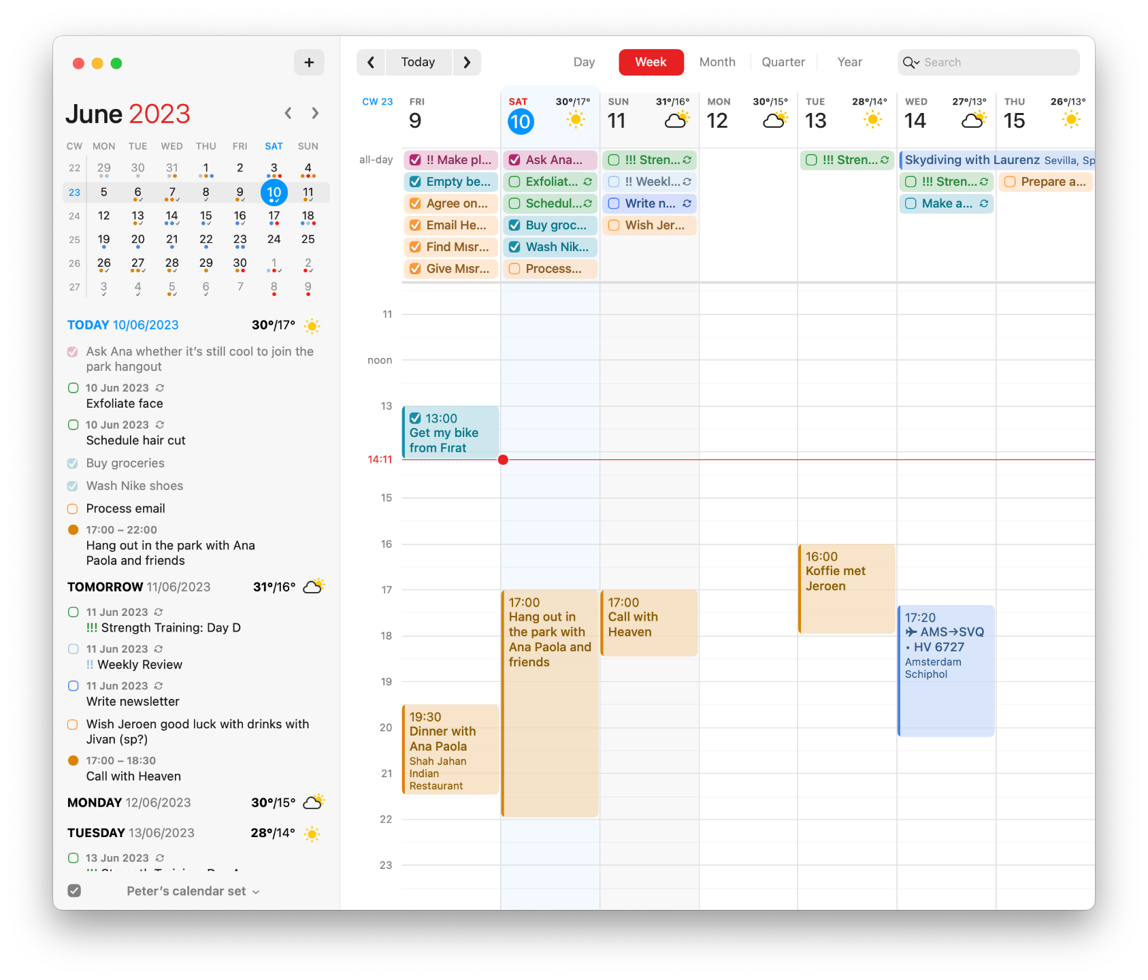
Task: Click the CW 23 week label in header
Action: (x=378, y=102)
